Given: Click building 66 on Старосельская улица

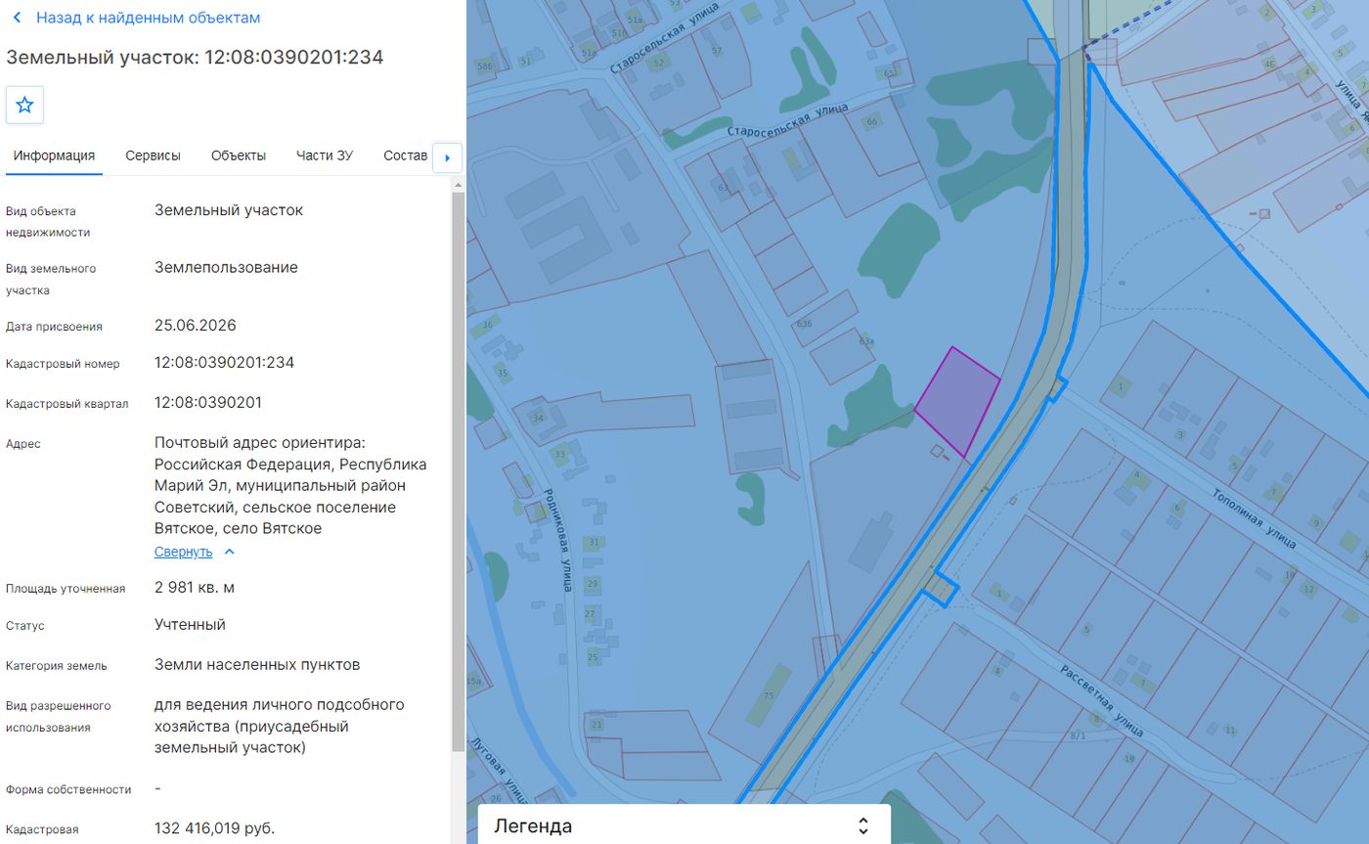Looking at the screenshot, I should [872, 120].
